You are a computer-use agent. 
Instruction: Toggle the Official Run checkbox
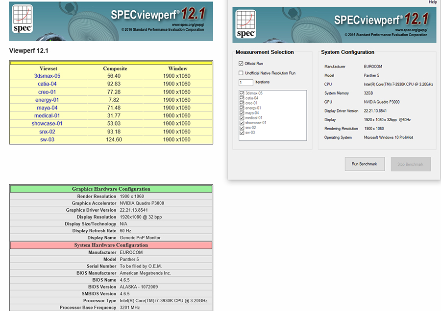241,64
